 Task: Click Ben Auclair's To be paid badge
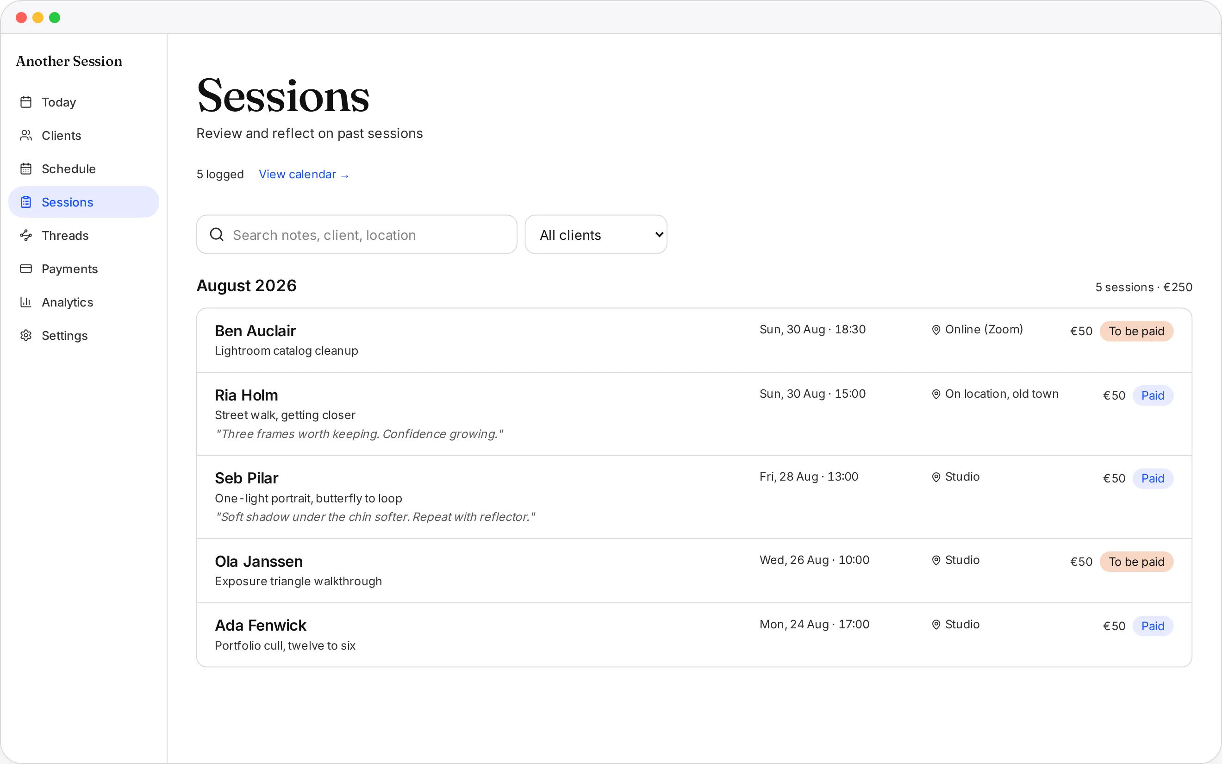click(1136, 332)
